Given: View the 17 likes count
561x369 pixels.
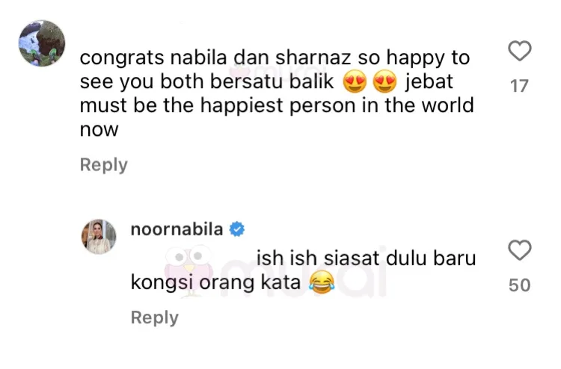Looking at the screenshot, I should pyautogui.click(x=519, y=86).
